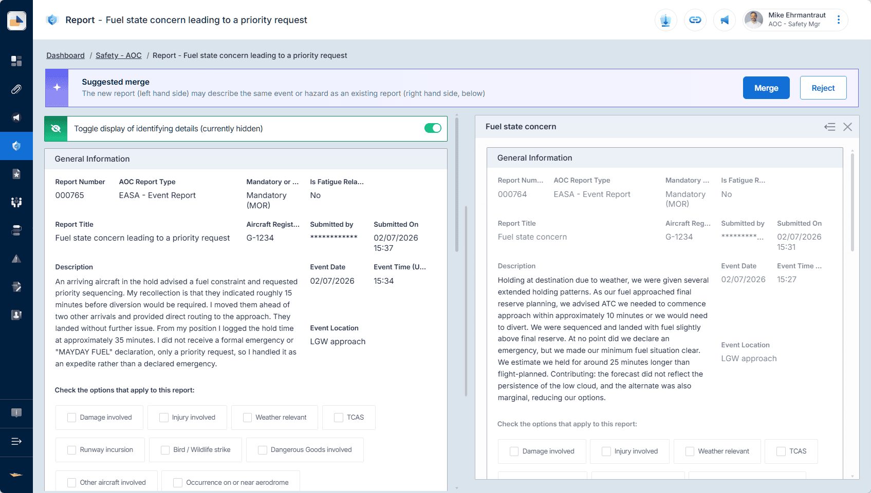
Task: Open the app logo home icon
Action: point(16,21)
